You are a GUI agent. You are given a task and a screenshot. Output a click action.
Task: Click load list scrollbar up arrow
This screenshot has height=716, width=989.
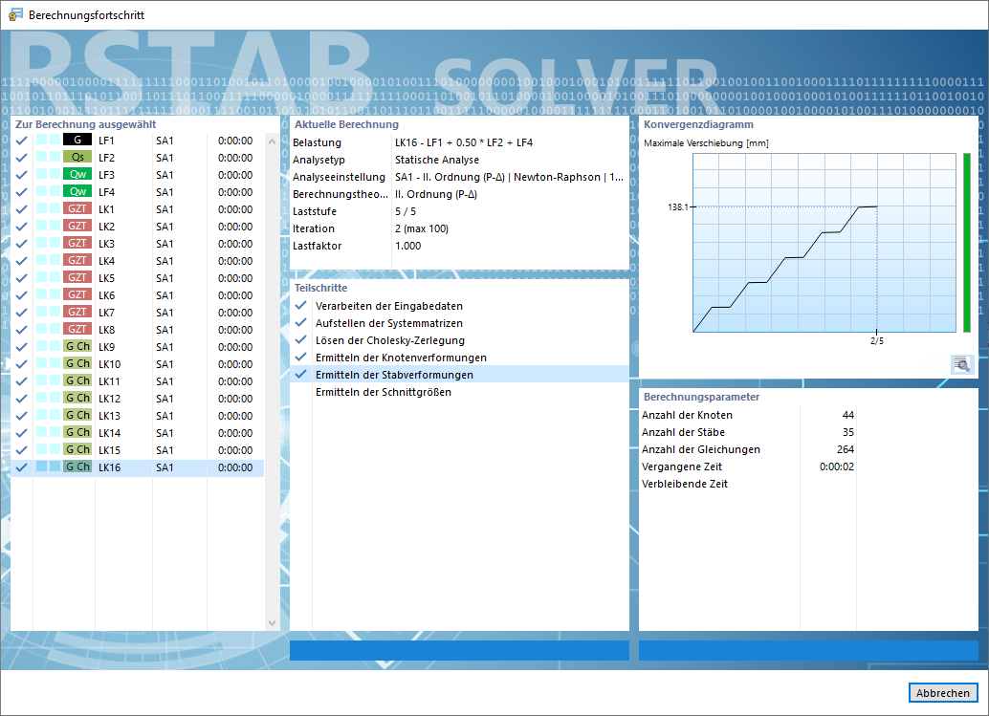click(272, 141)
